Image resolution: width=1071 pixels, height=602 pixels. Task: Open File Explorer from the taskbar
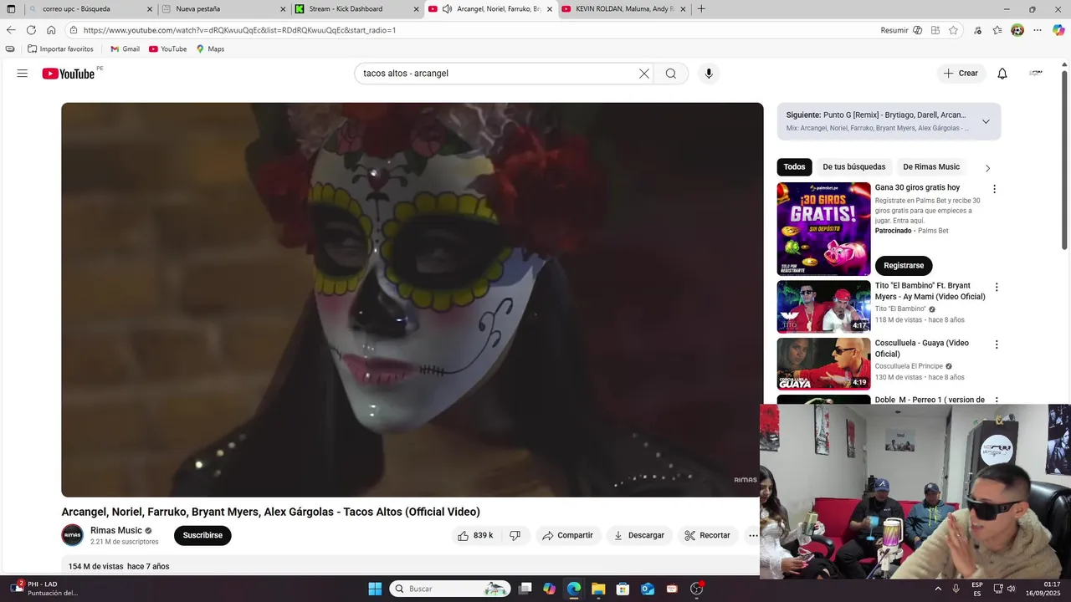598,589
